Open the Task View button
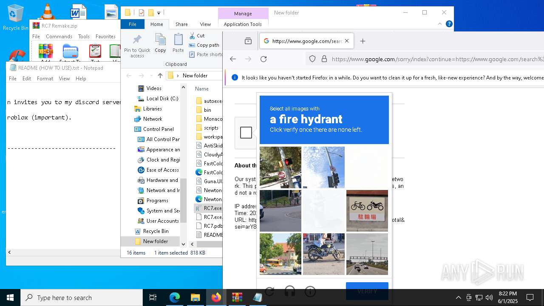 pyautogui.click(x=153, y=297)
